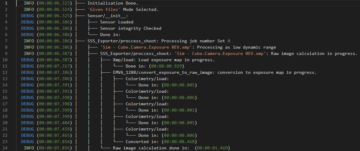360x151 pixels.
Task: Click the 'Sensor/__init__:' log entry
Action: (108, 16)
